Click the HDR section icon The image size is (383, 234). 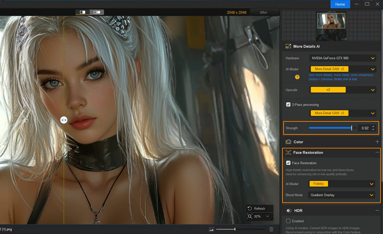289,211
